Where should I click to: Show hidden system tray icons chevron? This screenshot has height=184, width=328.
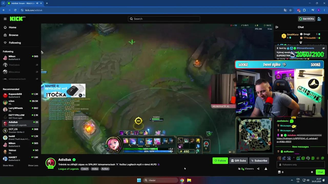point(292,180)
